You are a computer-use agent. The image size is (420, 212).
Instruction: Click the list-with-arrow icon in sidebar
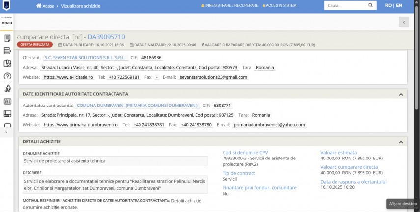pyautogui.click(x=7, y=51)
